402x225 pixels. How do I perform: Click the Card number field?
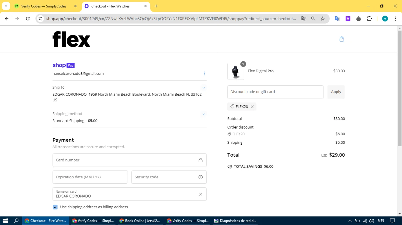click(x=129, y=160)
